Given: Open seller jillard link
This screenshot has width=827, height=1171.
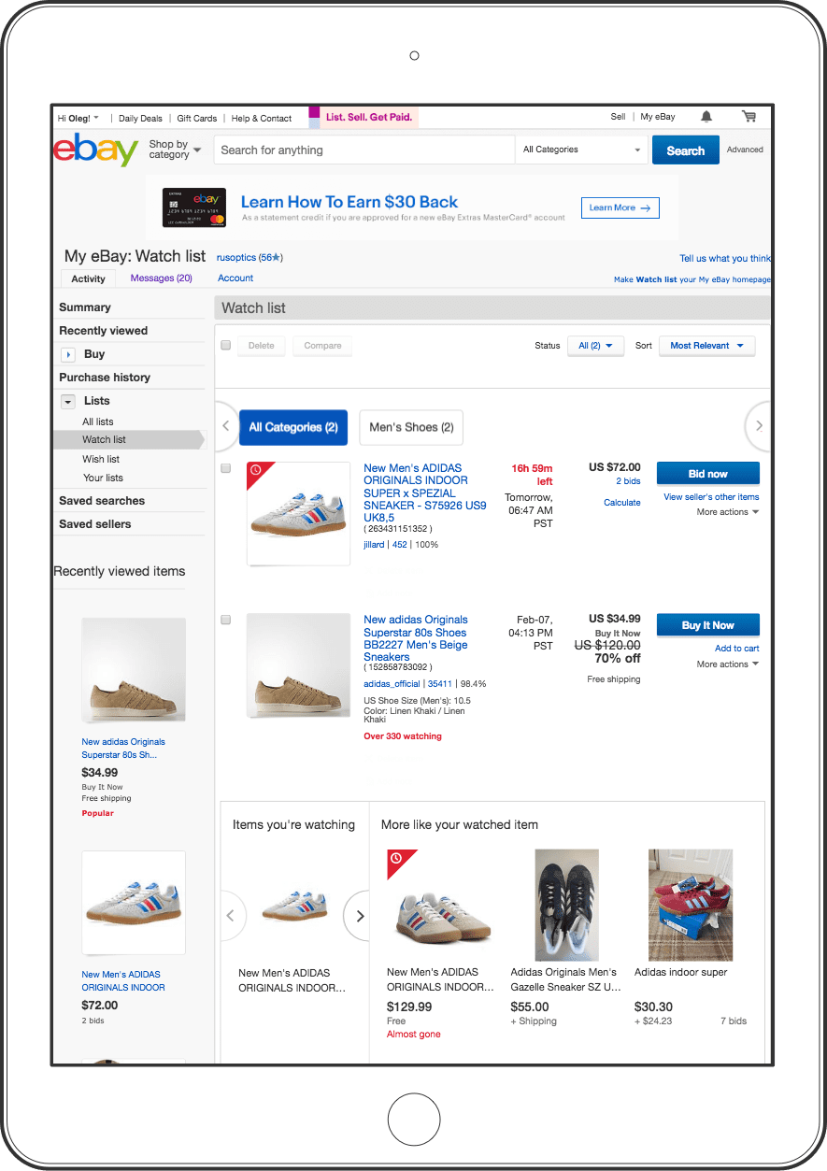Looking at the screenshot, I should [374, 545].
